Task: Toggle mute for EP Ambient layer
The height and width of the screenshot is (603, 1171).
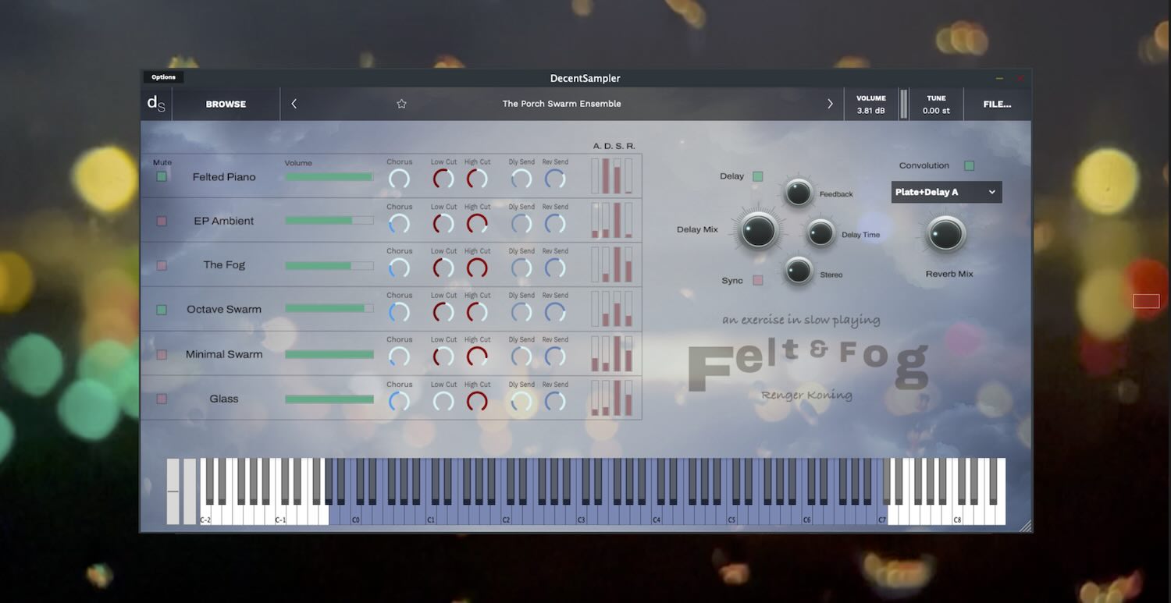Action: [x=162, y=221]
